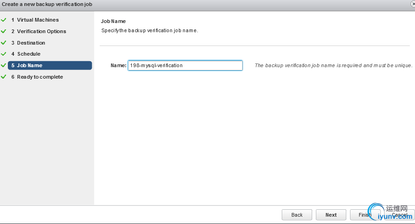Viewport: 415px width, 224px height.
Task: Click the green checkmark beside Destination
Action: (x=3, y=42)
